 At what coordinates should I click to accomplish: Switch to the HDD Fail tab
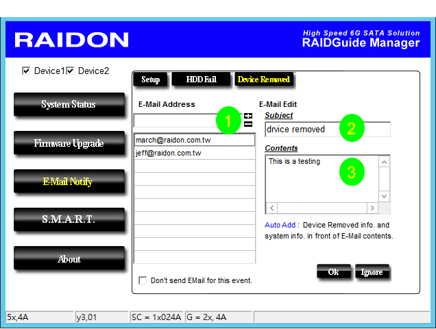click(201, 80)
